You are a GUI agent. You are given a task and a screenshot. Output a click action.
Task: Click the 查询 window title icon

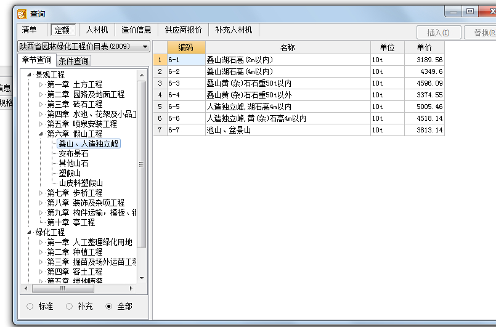click(22, 14)
